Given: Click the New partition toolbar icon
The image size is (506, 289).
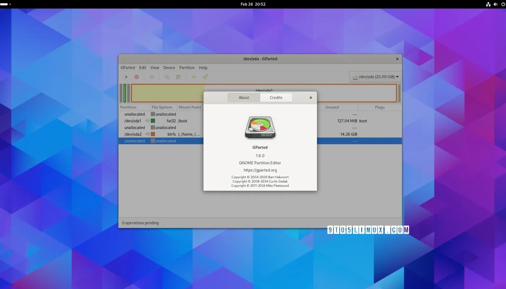Looking at the screenshot, I should (125, 77).
